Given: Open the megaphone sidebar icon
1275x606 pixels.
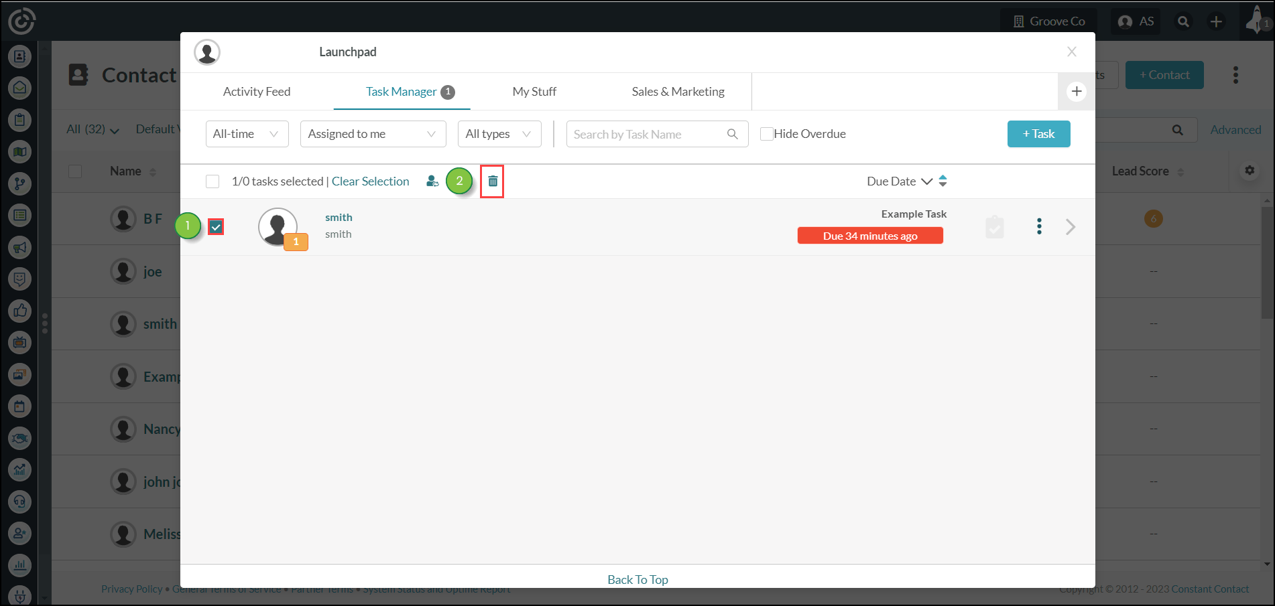Looking at the screenshot, I should point(20,247).
